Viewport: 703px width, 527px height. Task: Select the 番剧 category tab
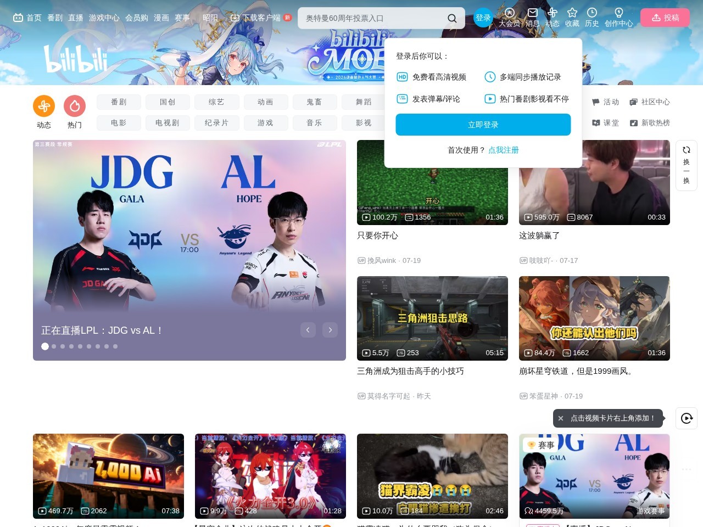119,102
